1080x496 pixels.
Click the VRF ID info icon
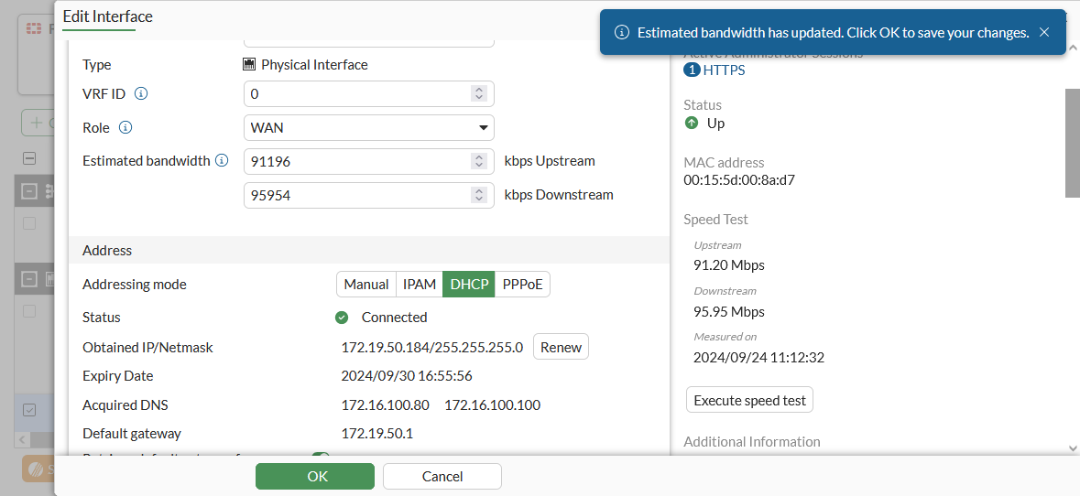click(x=142, y=94)
